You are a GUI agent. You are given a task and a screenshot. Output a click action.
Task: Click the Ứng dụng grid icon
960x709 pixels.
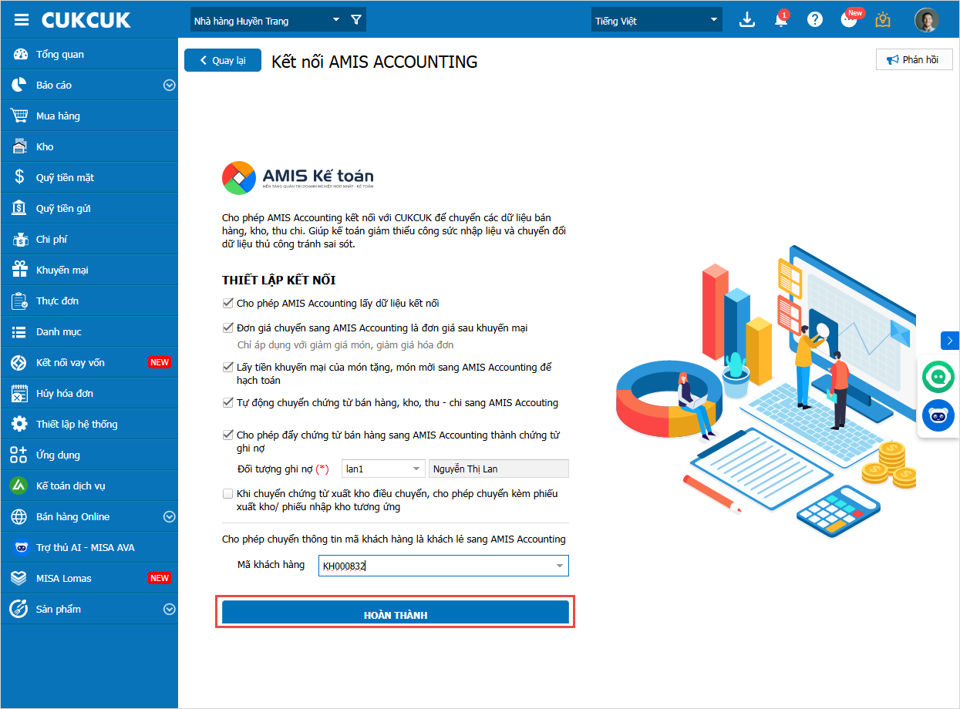pyautogui.click(x=19, y=455)
